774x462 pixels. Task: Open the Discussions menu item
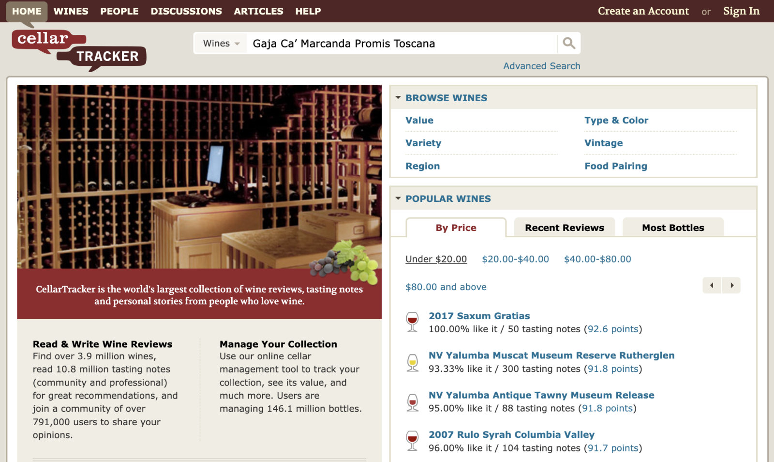pos(186,11)
